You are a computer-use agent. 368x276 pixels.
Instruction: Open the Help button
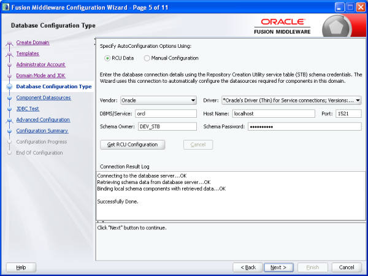pyautogui.click(x=21, y=267)
